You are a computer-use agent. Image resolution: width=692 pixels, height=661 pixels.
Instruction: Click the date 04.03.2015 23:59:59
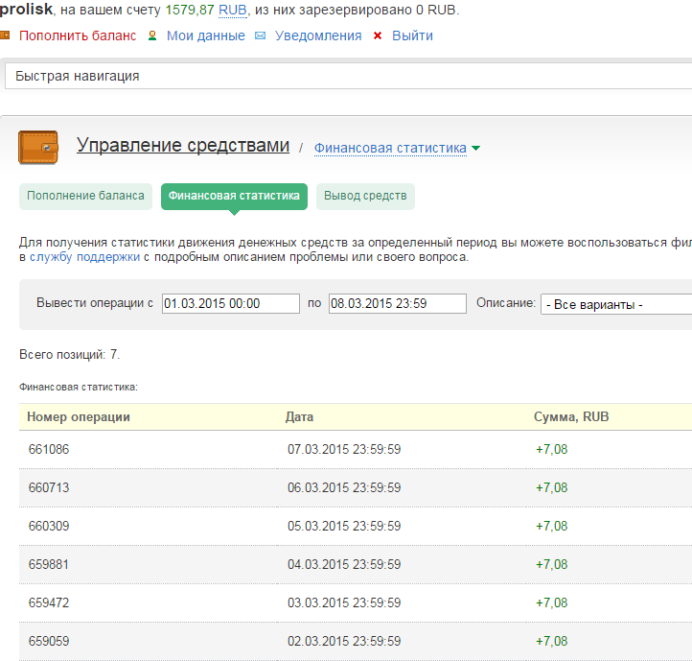(344, 565)
